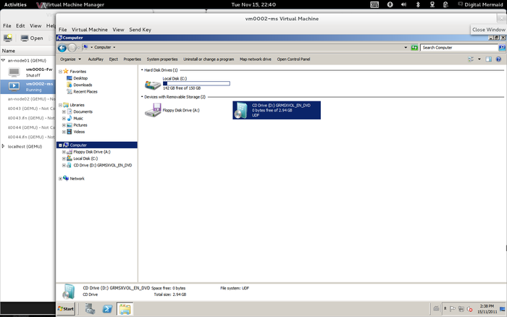Select Floppy Disk Drive (A:) in content pane
This screenshot has height=317, width=507.
click(172, 110)
